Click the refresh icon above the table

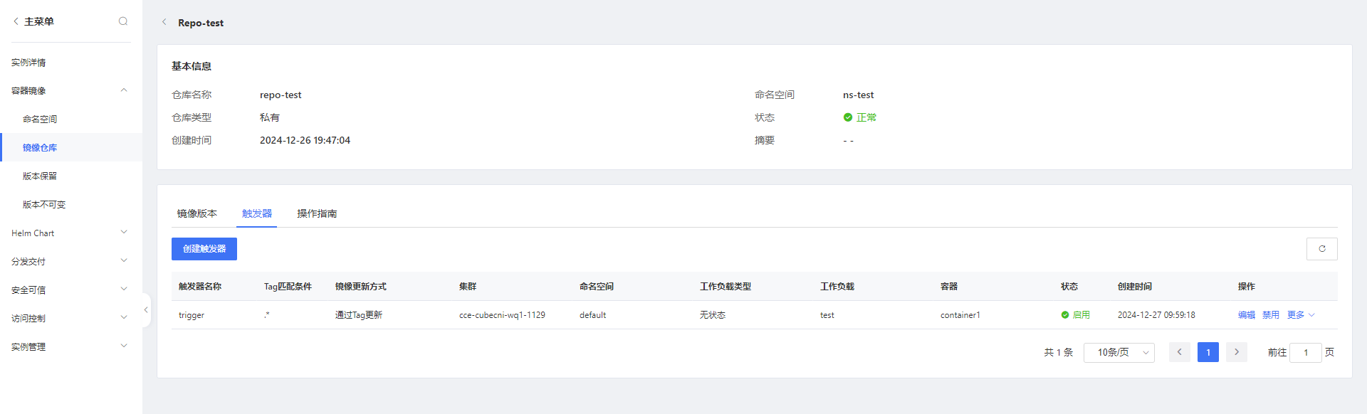(x=1321, y=249)
